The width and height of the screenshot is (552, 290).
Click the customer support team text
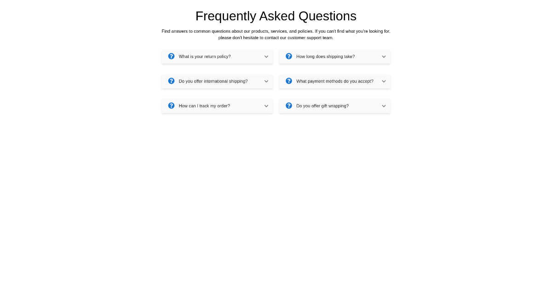pyautogui.click(x=311, y=38)
